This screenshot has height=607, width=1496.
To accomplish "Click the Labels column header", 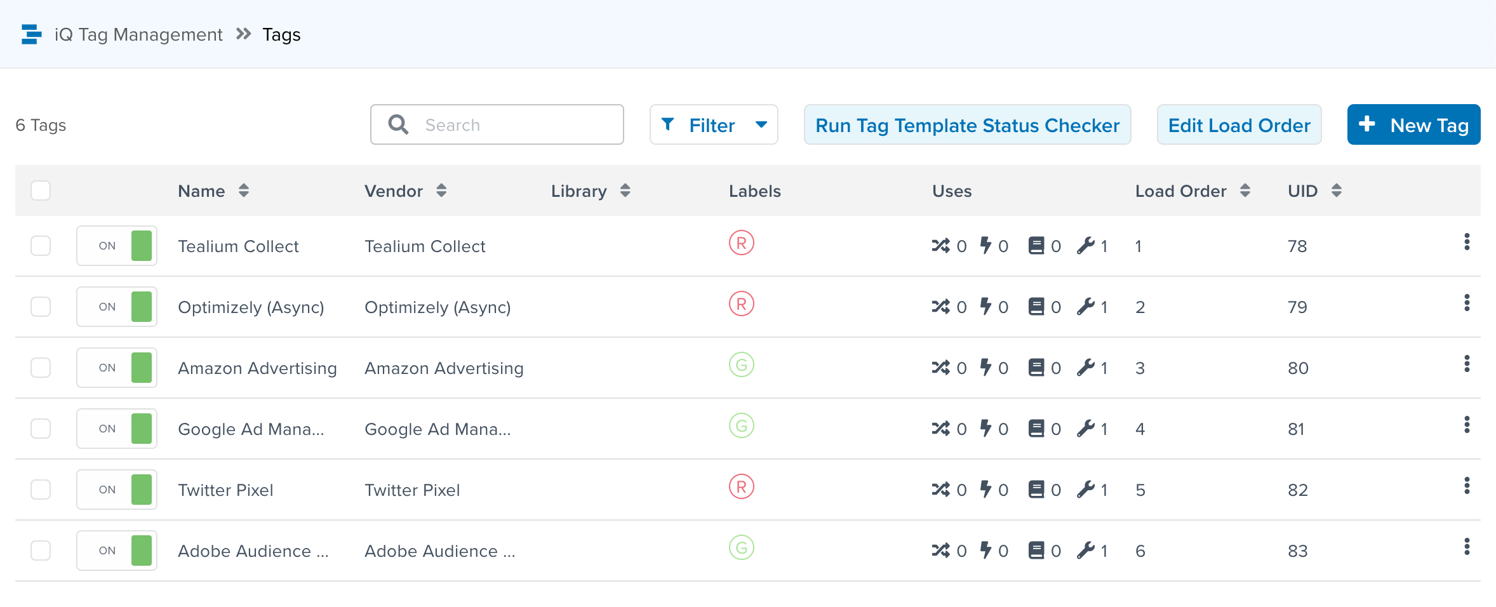I will 754,191.
